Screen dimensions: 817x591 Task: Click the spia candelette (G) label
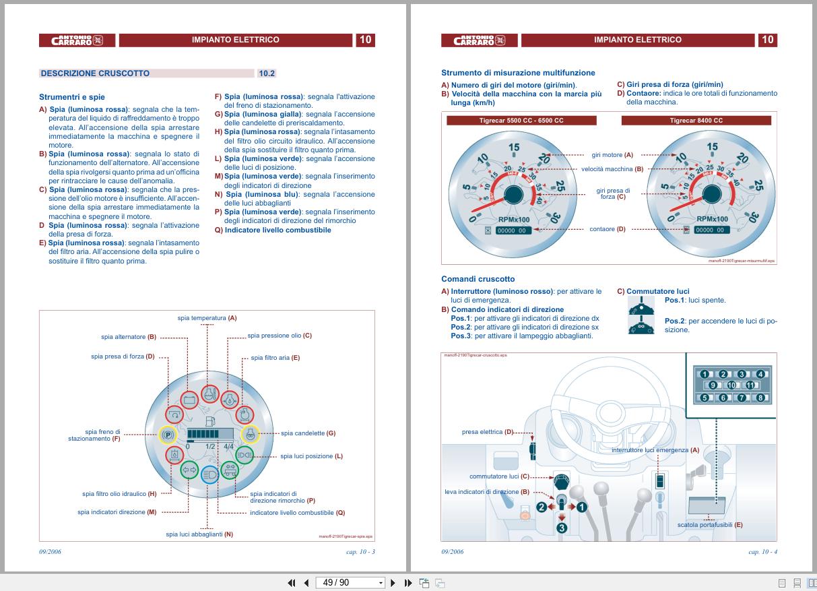pyautogui.click(x=308, y=433)
